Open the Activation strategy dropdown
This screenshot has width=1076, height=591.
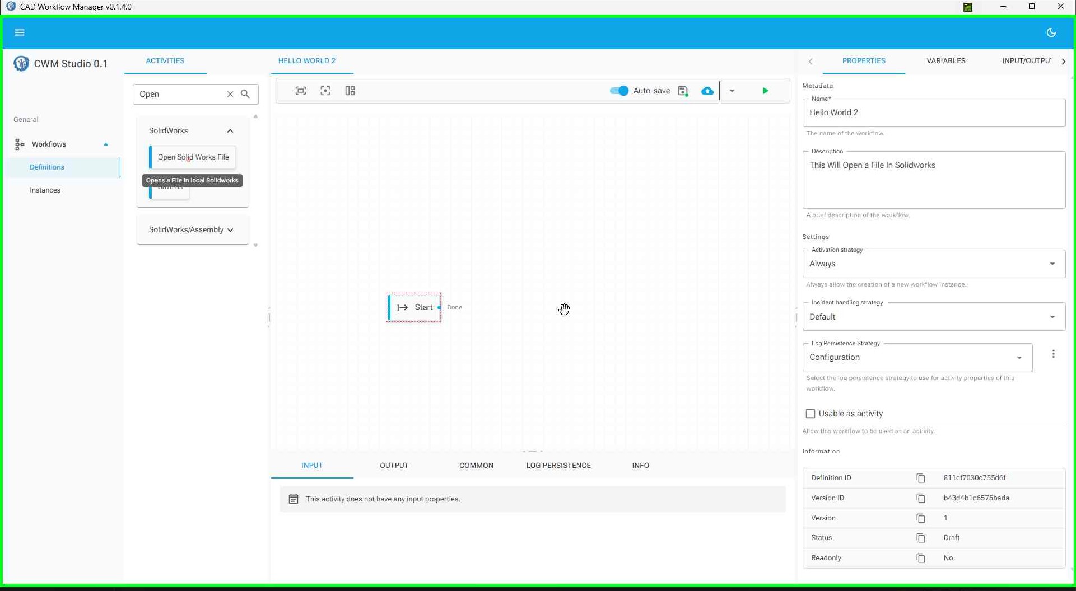1051,264
